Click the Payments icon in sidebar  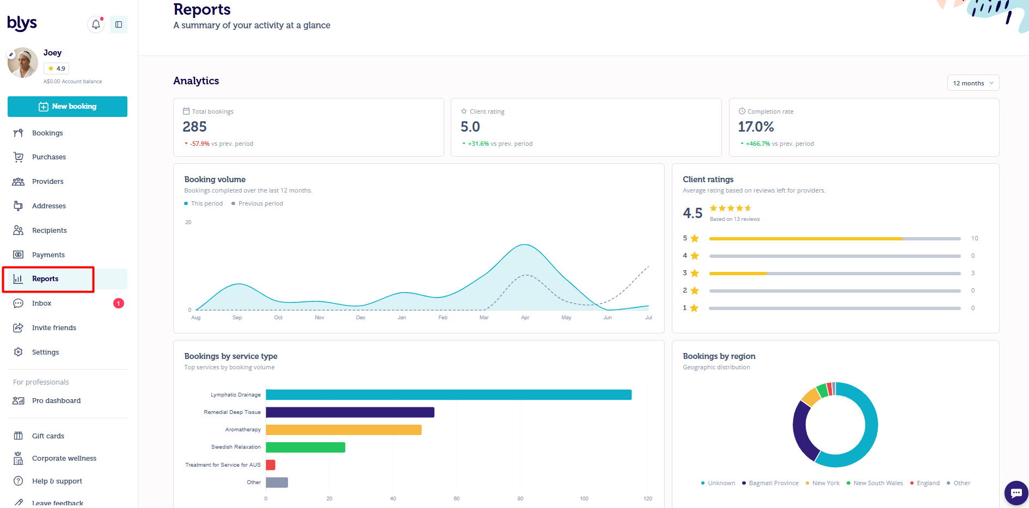19,255
